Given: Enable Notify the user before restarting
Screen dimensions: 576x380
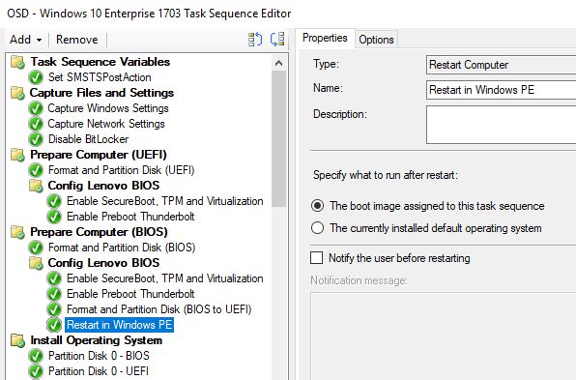Looking at the screenshot, I should point(390,258).
